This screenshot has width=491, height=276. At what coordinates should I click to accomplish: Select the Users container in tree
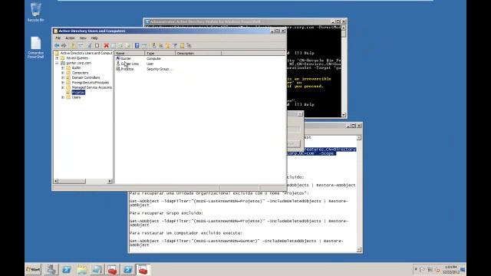tap(76, 97)
